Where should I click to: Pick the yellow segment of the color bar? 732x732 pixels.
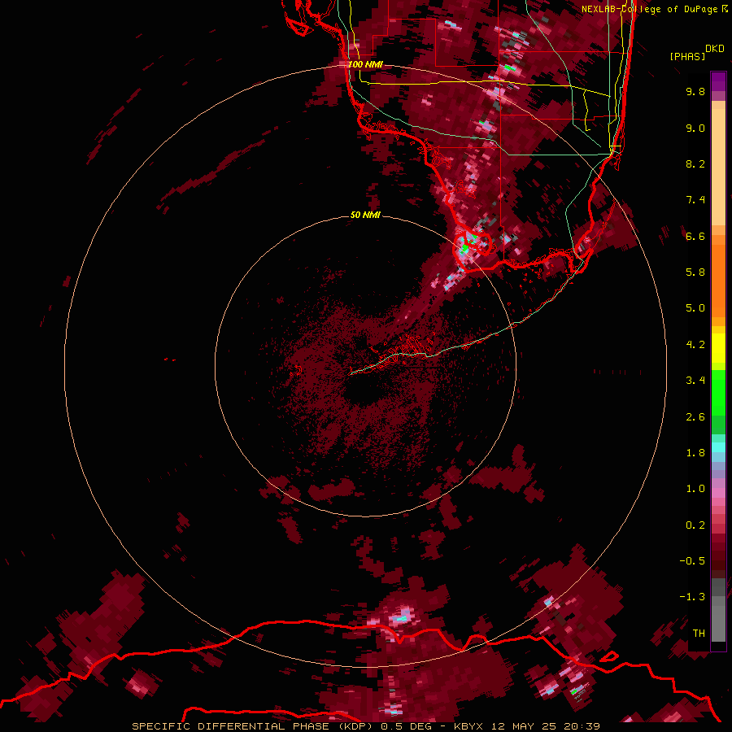pyautogui.click(x=718, y=348)
